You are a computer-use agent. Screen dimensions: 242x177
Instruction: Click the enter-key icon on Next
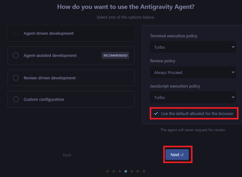click(182, 155)
